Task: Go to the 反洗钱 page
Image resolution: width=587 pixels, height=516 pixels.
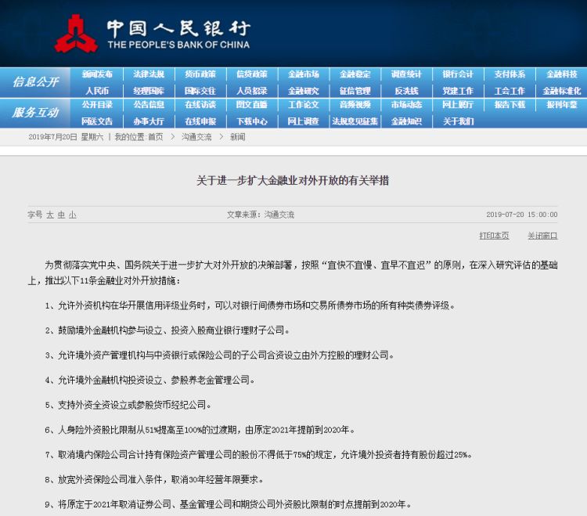Action: click(406, 90)
